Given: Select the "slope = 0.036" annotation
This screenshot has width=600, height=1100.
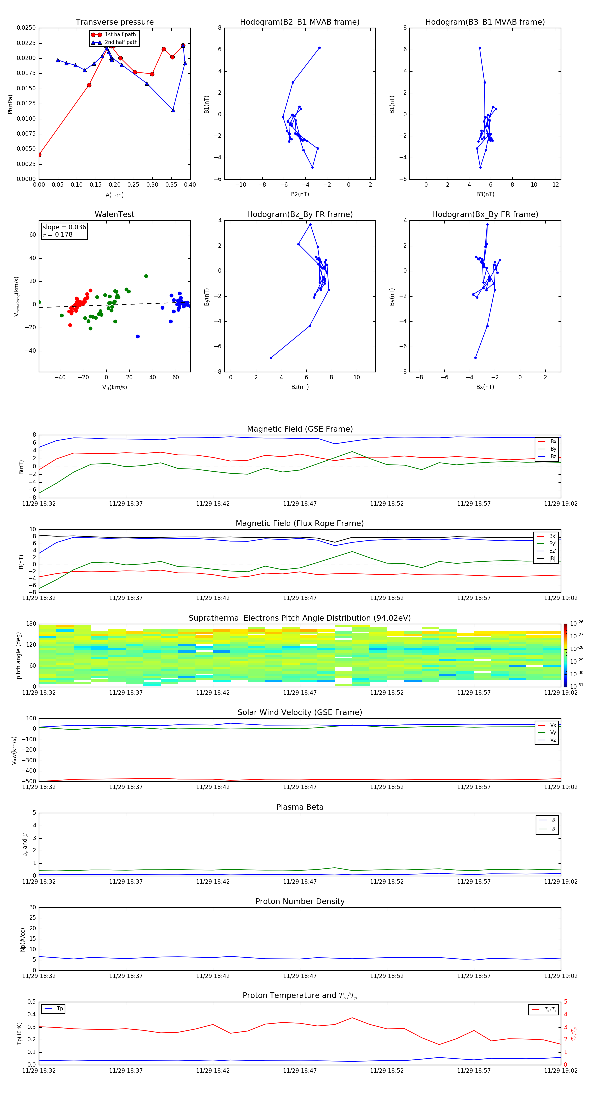Looking at the screenshot, I should [64, 227].
